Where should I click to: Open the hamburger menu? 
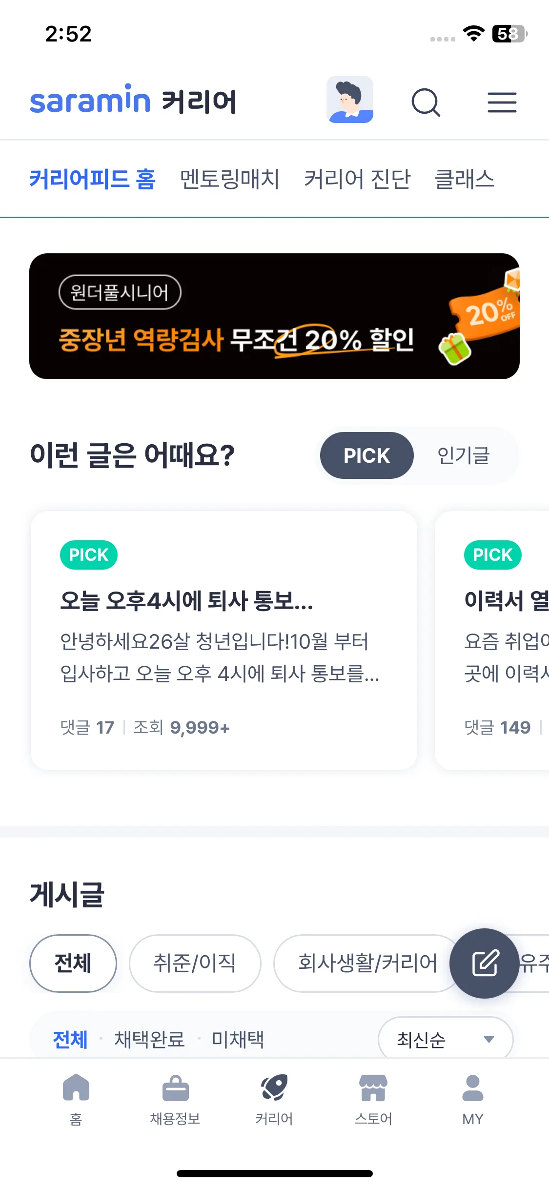pos(502,102)
